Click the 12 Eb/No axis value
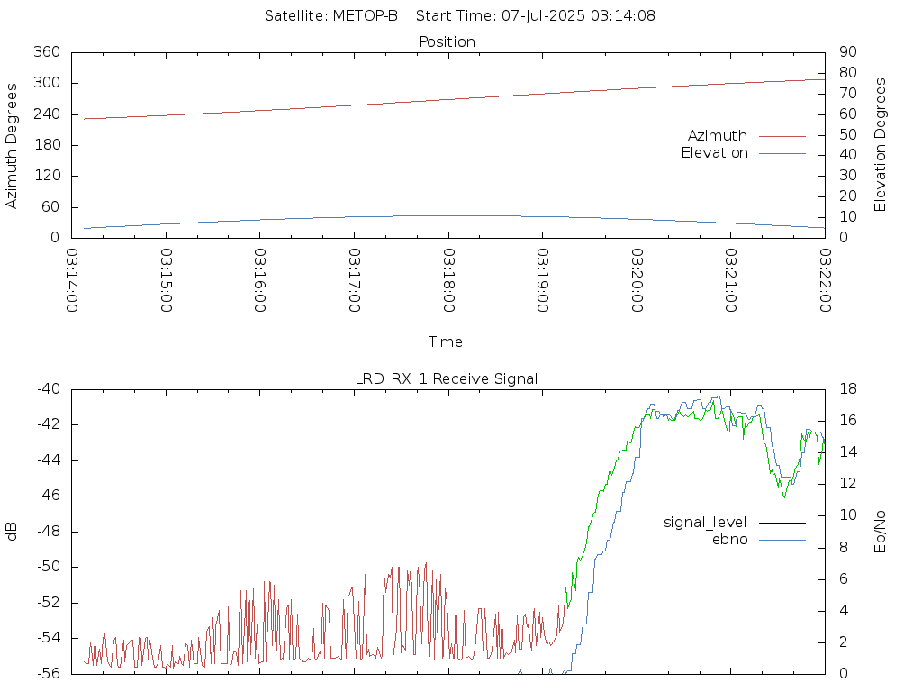Viewport: 922px width, 692px height. [x=848, y=484]
